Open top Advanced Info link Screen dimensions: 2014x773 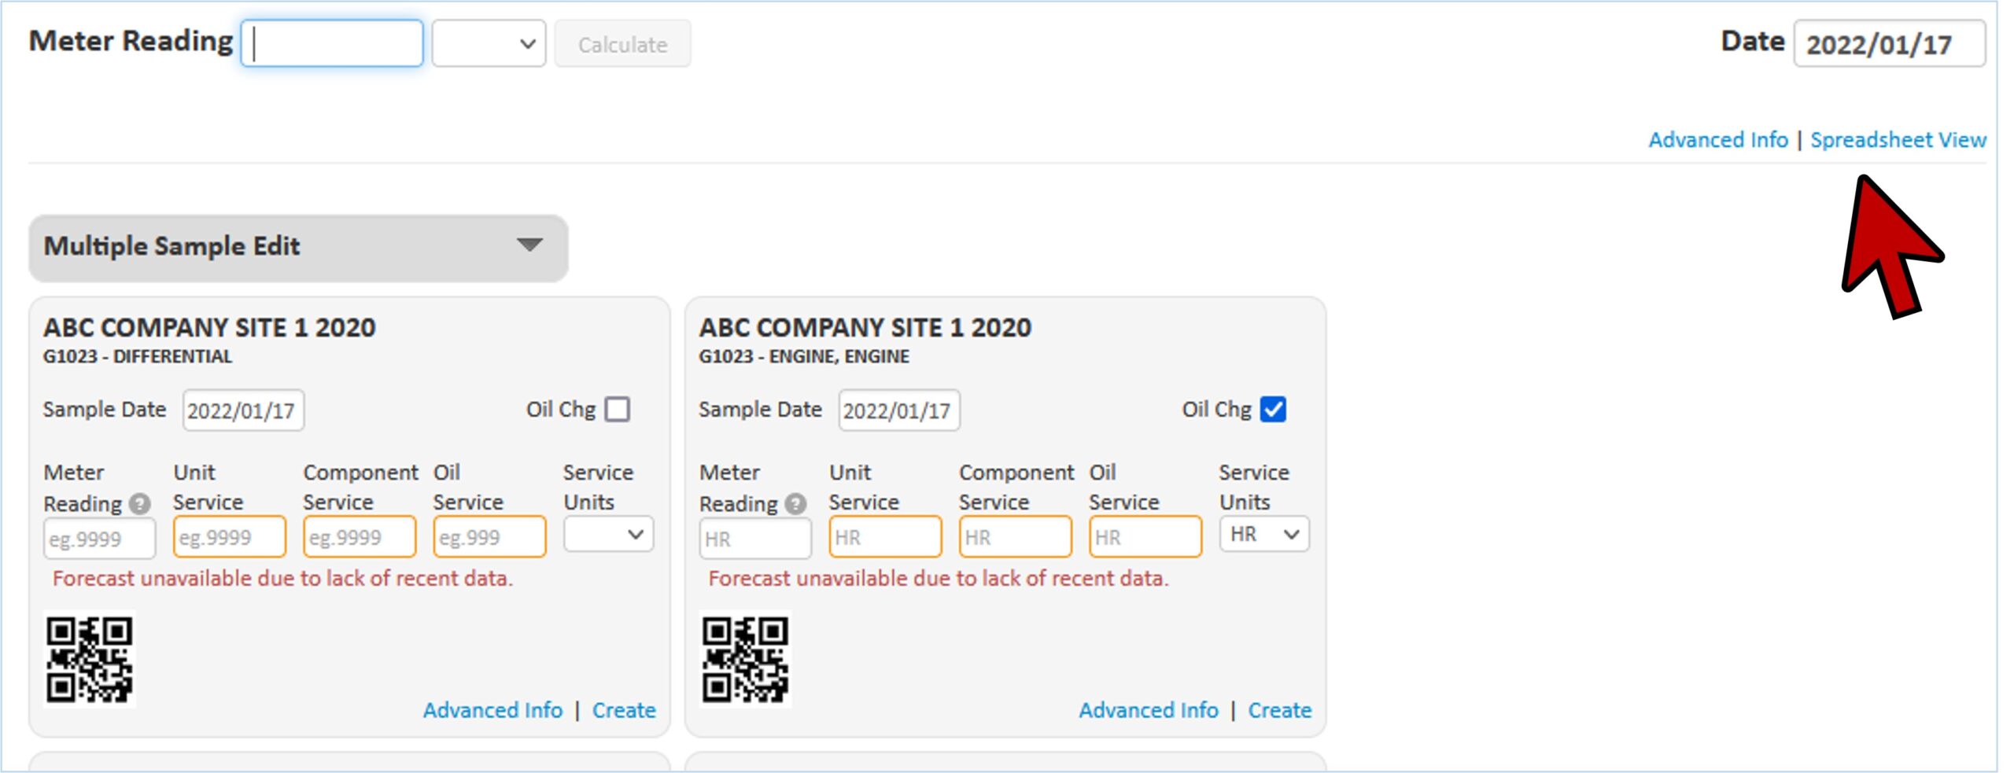(x=1717, y=140)
